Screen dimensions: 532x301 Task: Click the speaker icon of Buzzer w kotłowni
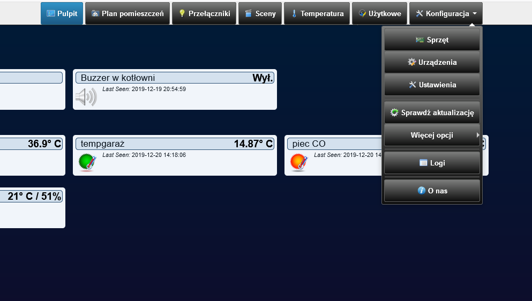tap(86, 97)
